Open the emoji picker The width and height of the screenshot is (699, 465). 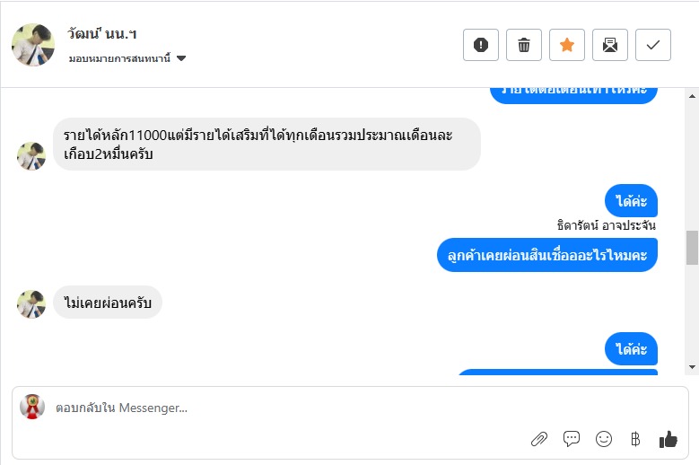604,439
